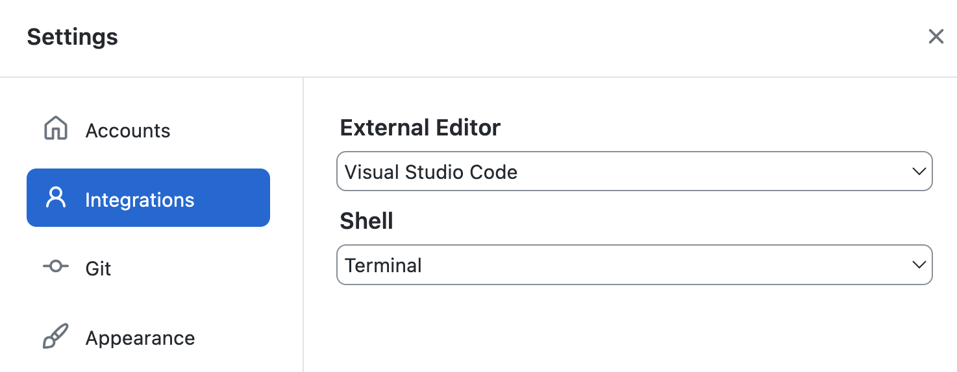Click the Shell heading label
This screenshot has width=957, height=372.
pyautogui.click(x=366, y=221)
